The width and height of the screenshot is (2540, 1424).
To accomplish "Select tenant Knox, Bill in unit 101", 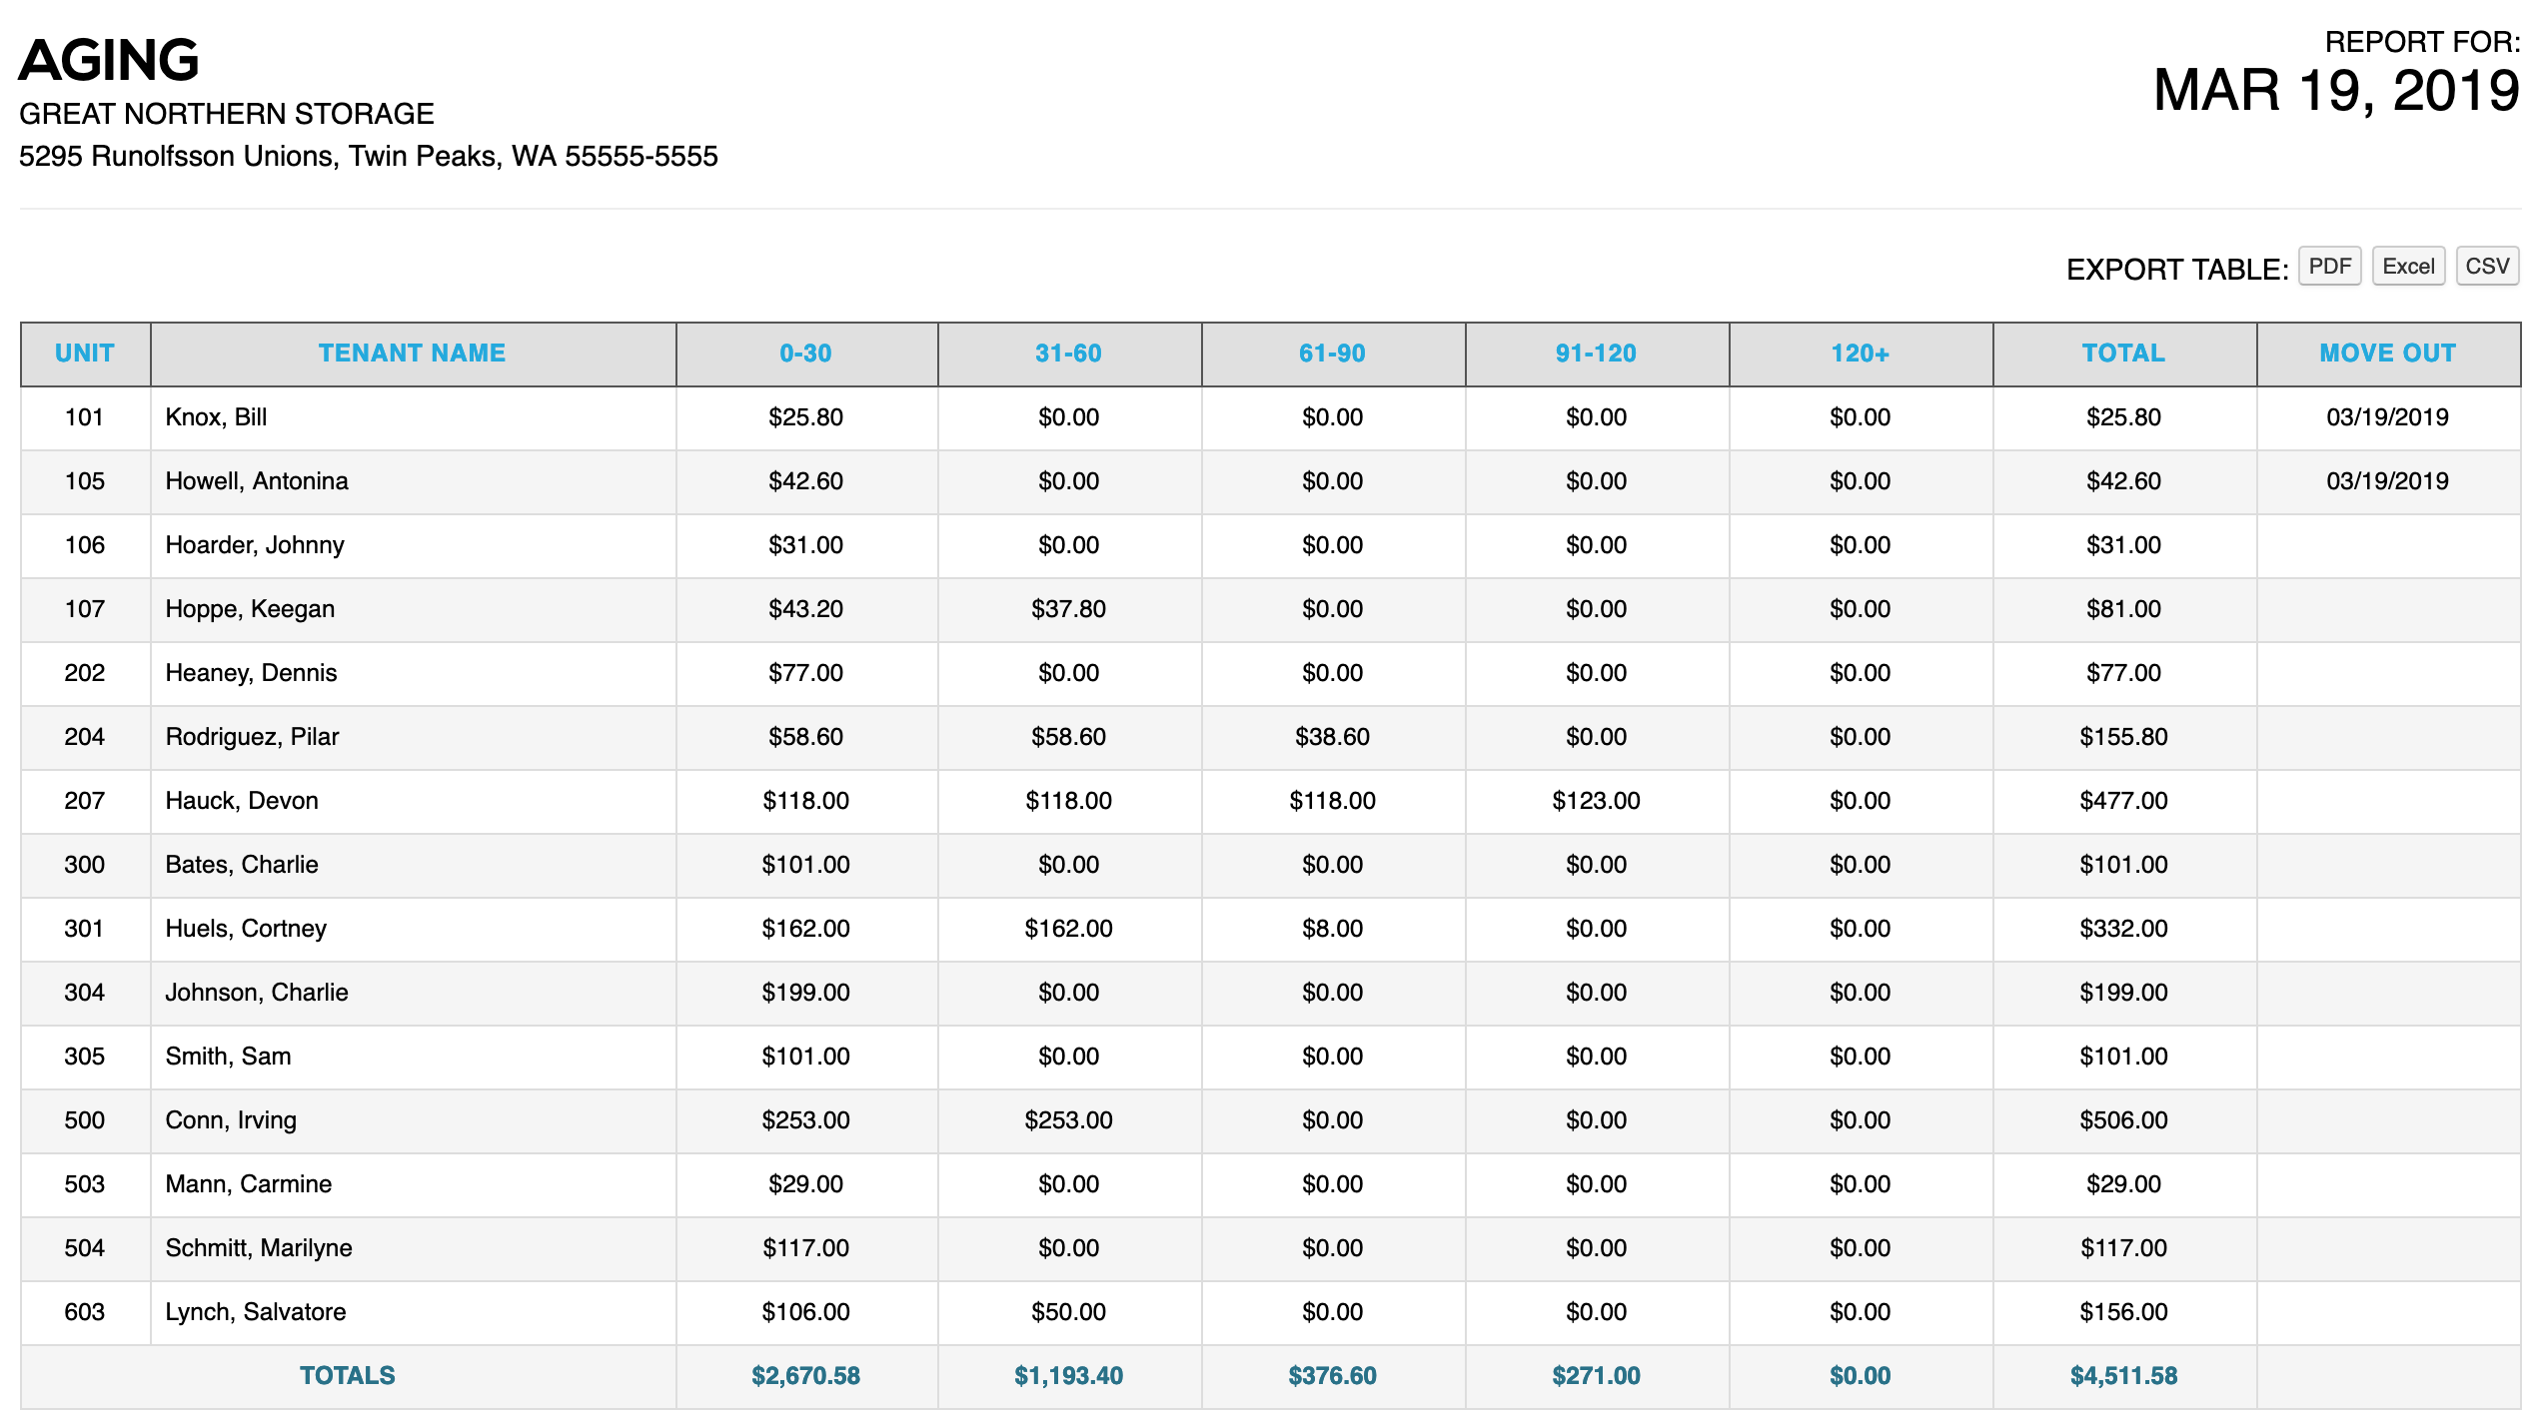I will tap(216, 417).
